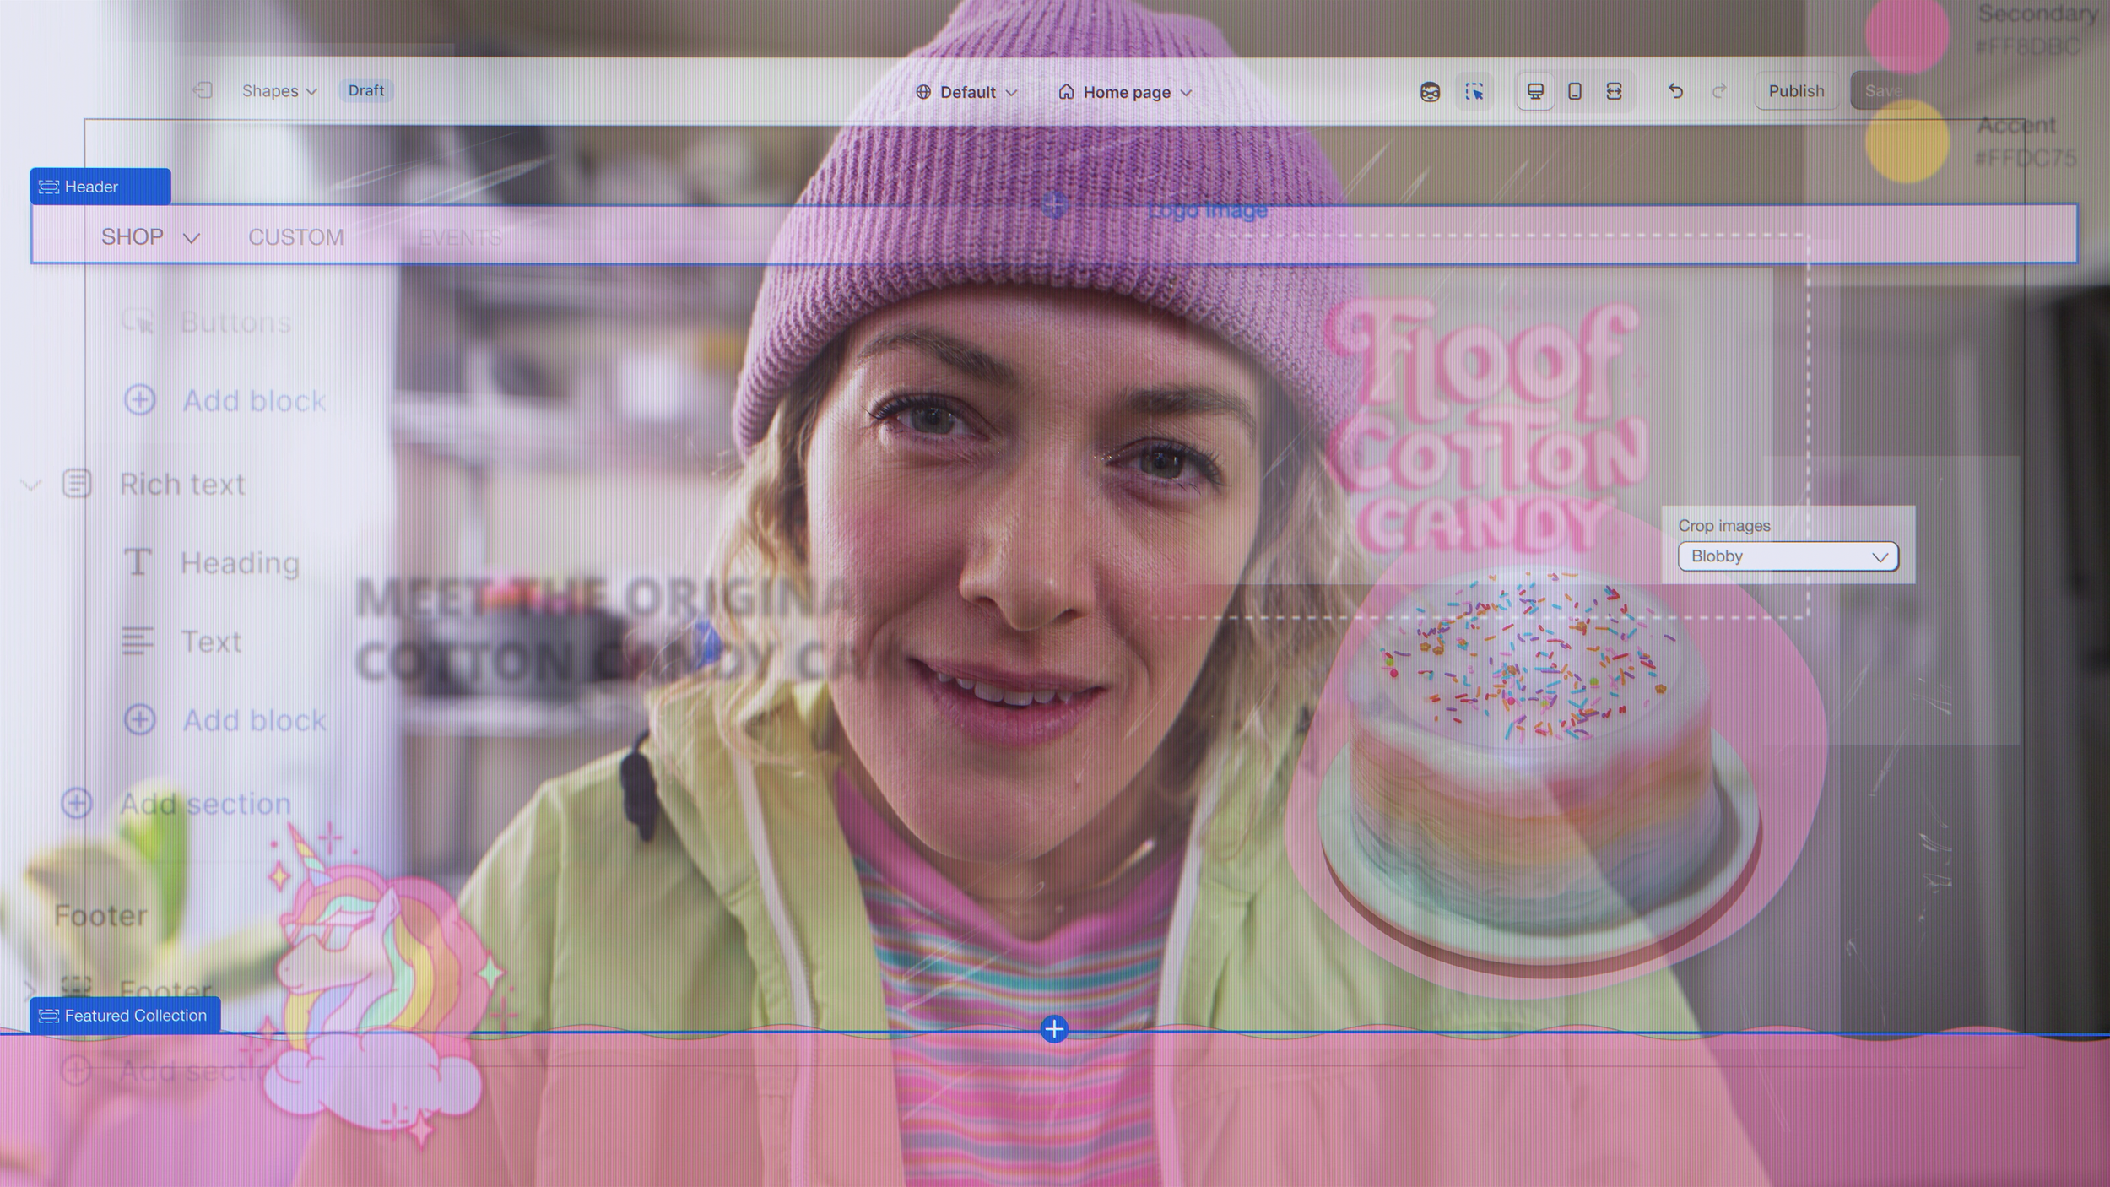2110x1187 pixels.
Task: Click the Save button
Action: pos(1882,91)
